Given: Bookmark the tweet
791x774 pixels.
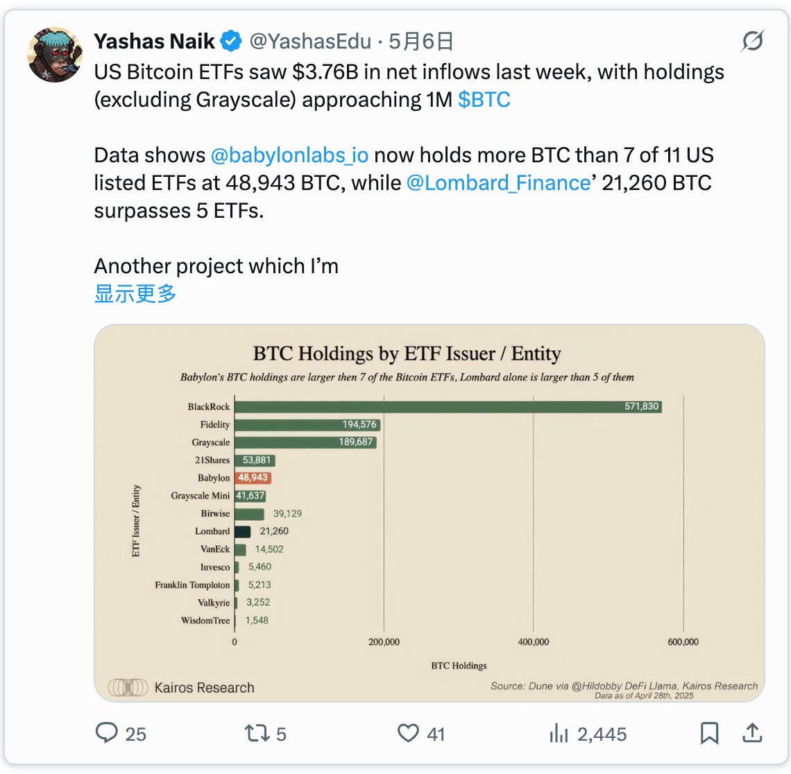Looking at the screenshot, I should click(708, 732).
